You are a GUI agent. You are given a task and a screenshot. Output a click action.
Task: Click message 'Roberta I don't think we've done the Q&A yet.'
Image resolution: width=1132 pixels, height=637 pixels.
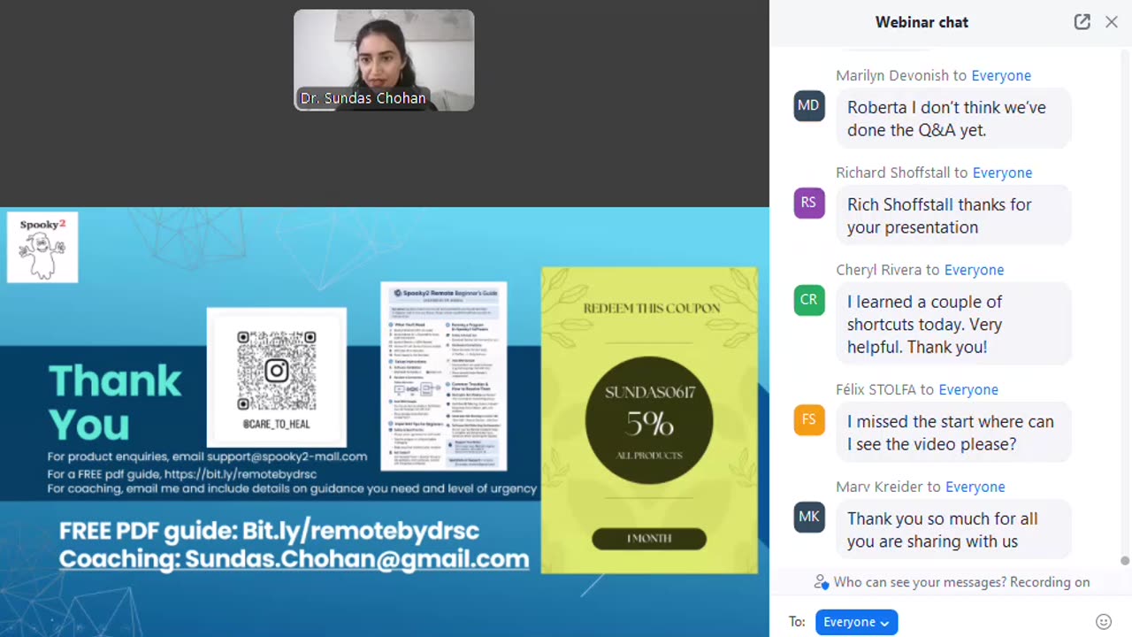click(953, 119)
